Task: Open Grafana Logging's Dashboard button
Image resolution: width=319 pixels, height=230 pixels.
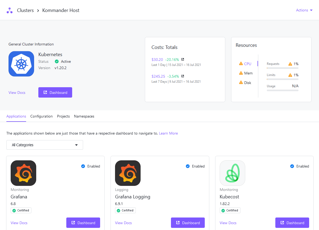Action: coord(188,223)
